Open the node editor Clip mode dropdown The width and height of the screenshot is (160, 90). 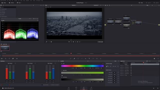tap(148, 5)
